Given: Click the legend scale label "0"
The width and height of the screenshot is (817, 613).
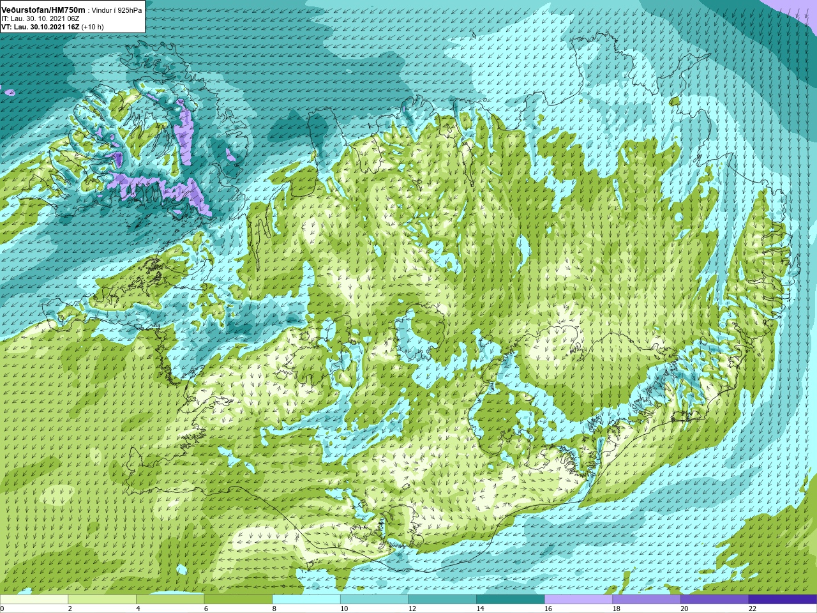Looking at the screenshot, I should coord(2,609).
